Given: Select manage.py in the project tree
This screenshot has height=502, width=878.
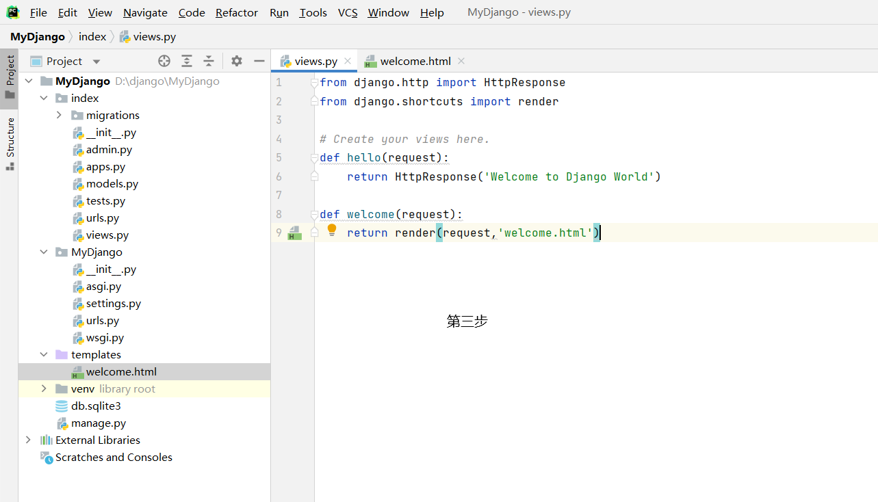Looking at the screenshot, I should [x=91, y=423].
